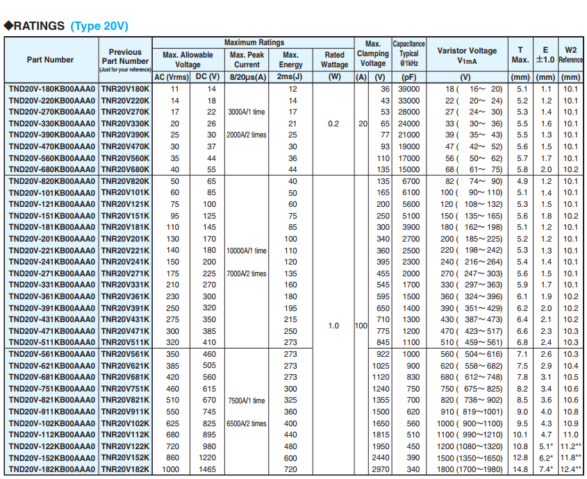This screenshot has width=587, height=479.
Task: Click part number TND20V-820KB00AAA0
Action: [51, 181]
